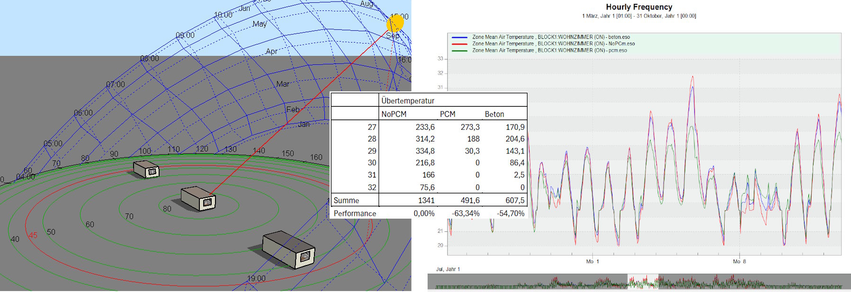Screen dimensions: 851x292
Task: Select the PCM column header in the table
Action: (x=448, y=114)
